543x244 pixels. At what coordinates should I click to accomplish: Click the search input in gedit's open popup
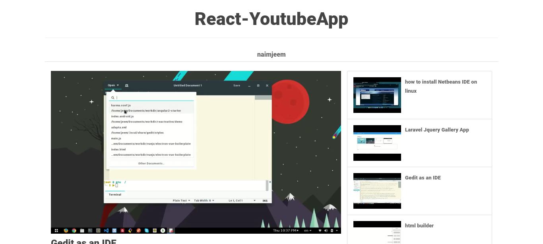click(151, 97)
